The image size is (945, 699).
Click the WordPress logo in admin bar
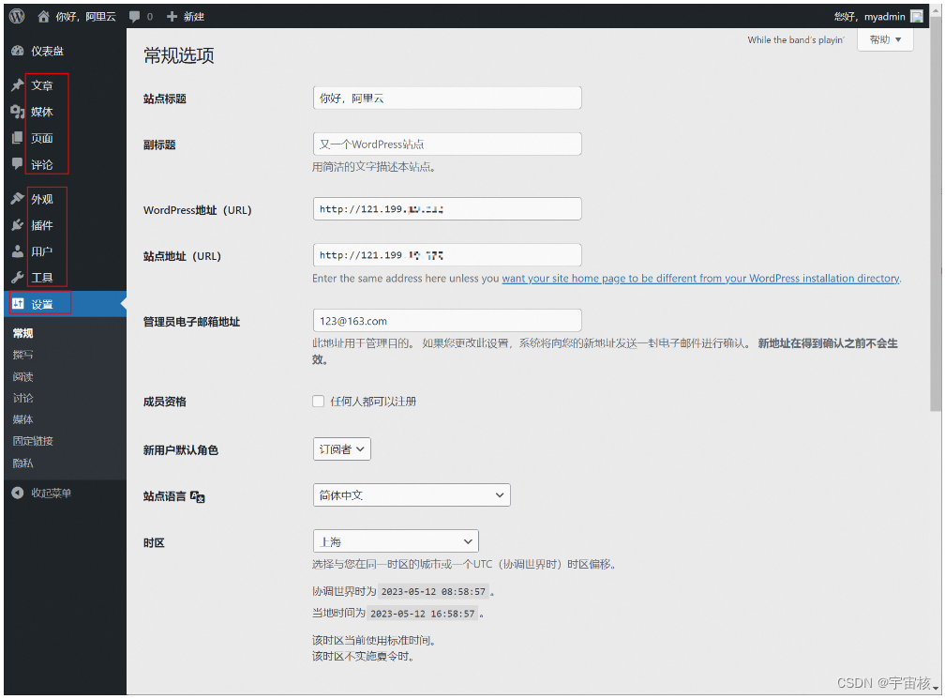pos(17,16)
